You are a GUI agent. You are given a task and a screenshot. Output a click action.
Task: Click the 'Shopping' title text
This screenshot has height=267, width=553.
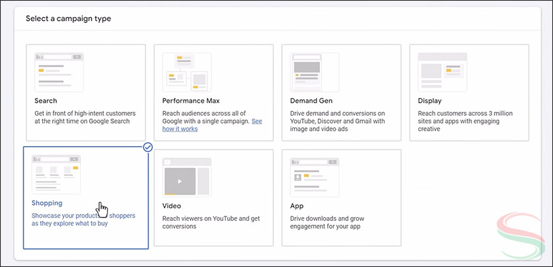(47, 203)
